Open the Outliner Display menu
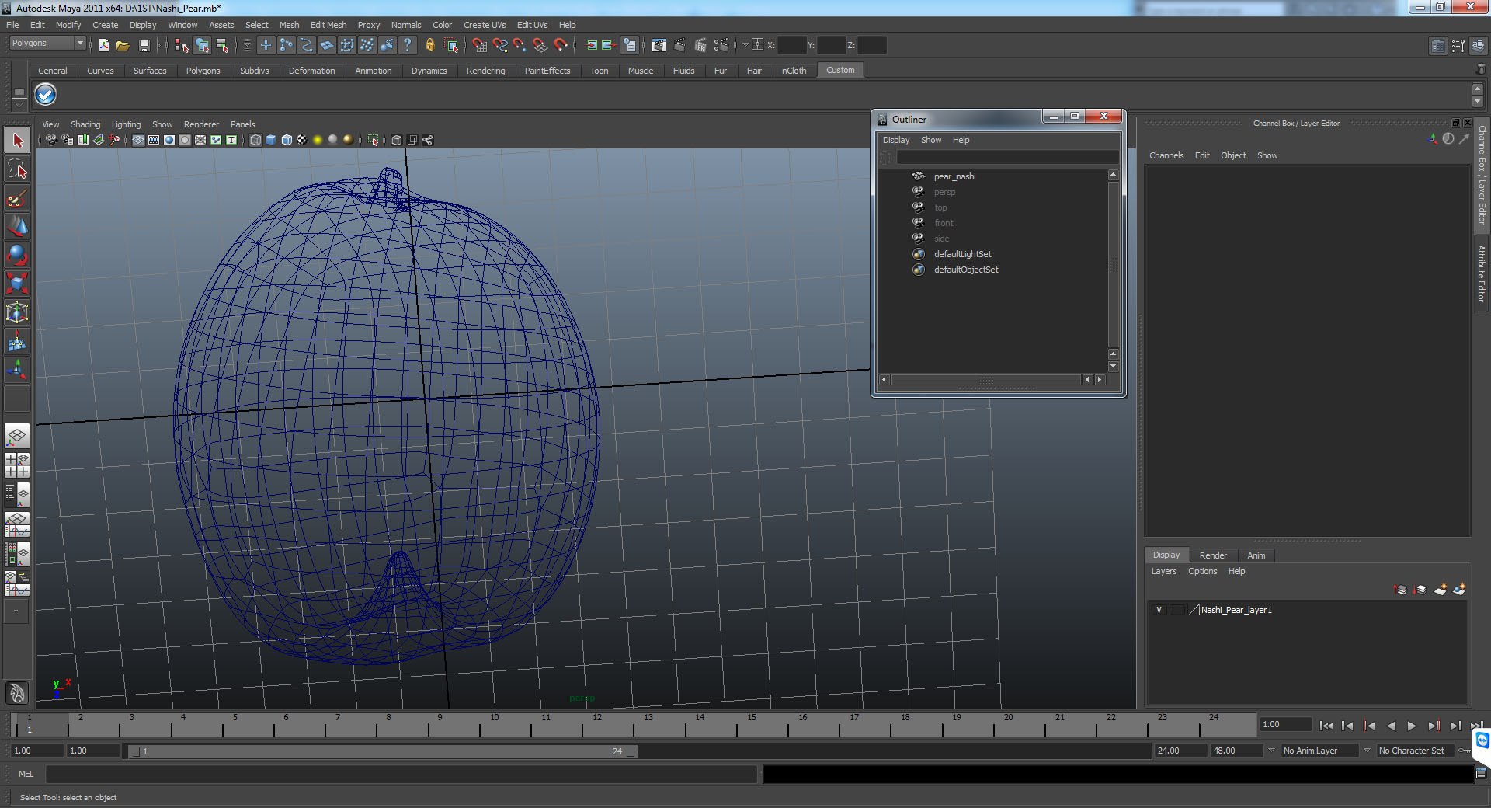The height and width of the screenshot is (808, 1491). point(895,140)
